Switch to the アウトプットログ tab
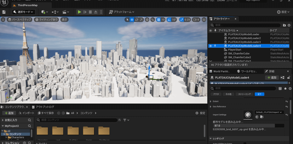Image resolution: width=293 pixels, height=144 pixels. 43,107
